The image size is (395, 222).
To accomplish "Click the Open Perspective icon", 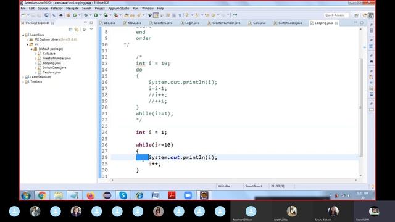I will pos(356,15).
